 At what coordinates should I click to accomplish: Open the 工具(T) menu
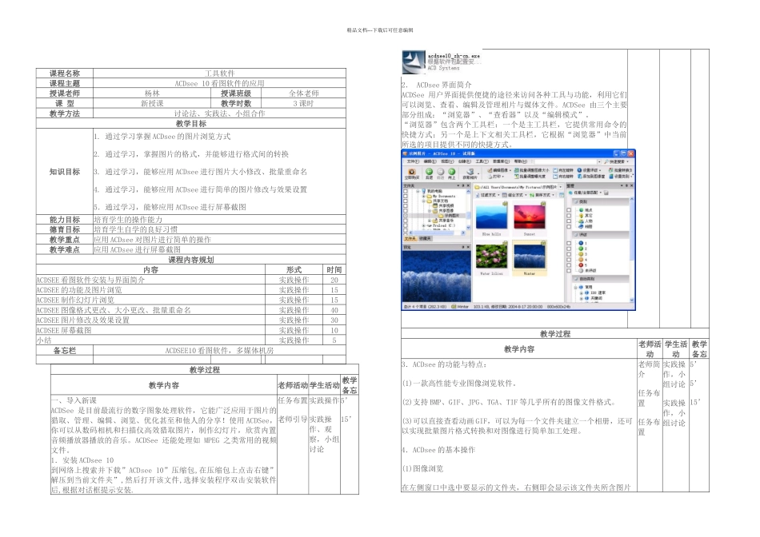[482, 161]
